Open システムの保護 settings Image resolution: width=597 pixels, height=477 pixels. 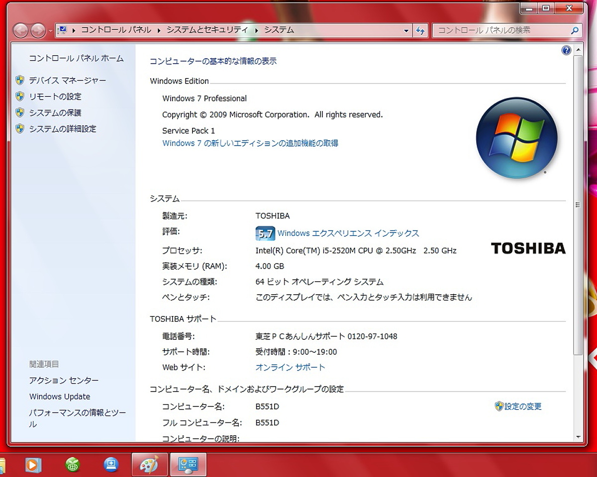55,113
